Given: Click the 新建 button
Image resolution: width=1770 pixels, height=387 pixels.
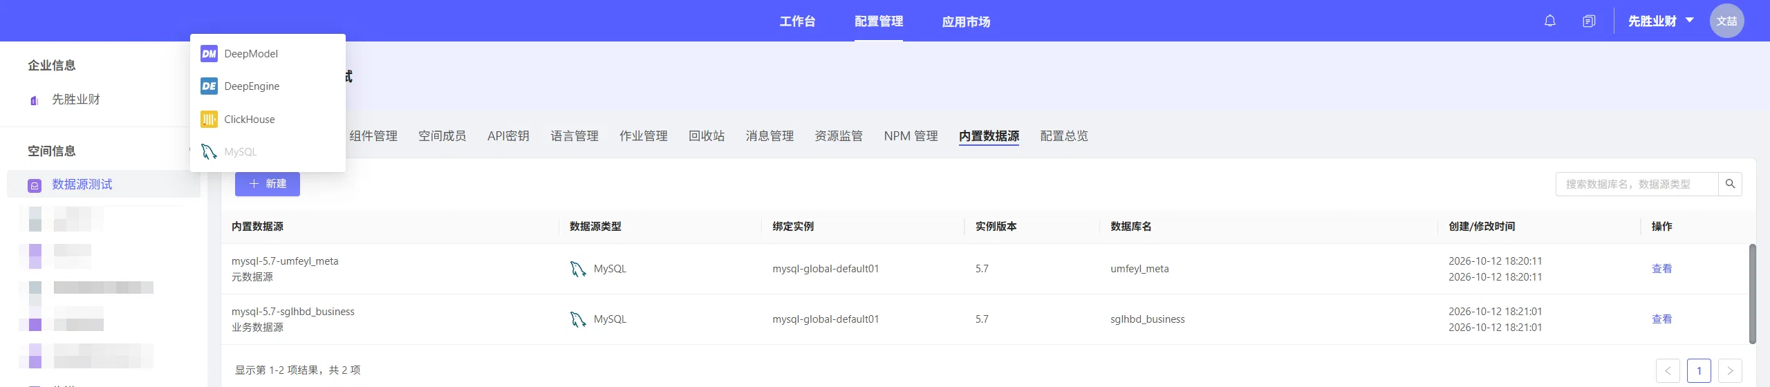Looking at the screenshot, I should 268,184.
